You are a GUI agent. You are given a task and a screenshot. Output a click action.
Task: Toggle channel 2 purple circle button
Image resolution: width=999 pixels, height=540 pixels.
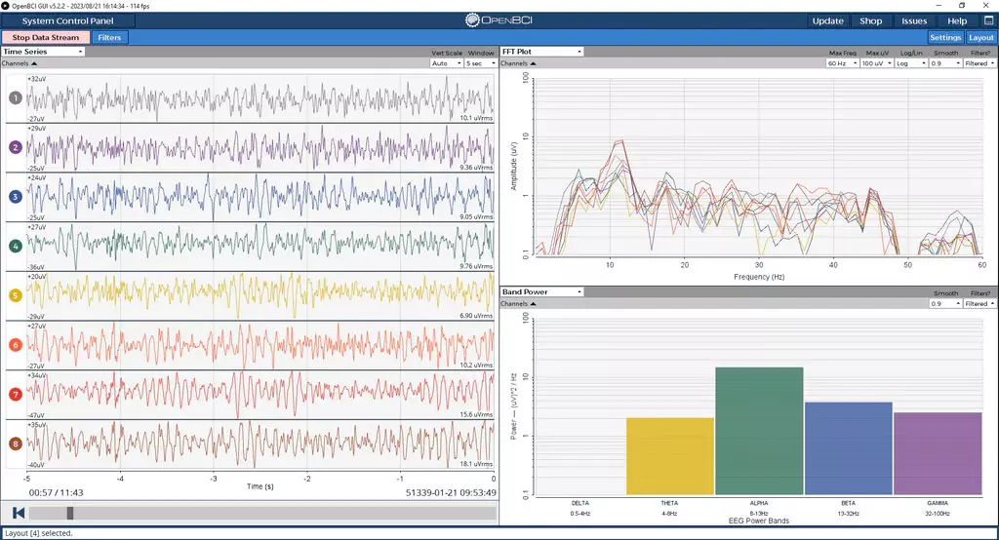point(15,147)
